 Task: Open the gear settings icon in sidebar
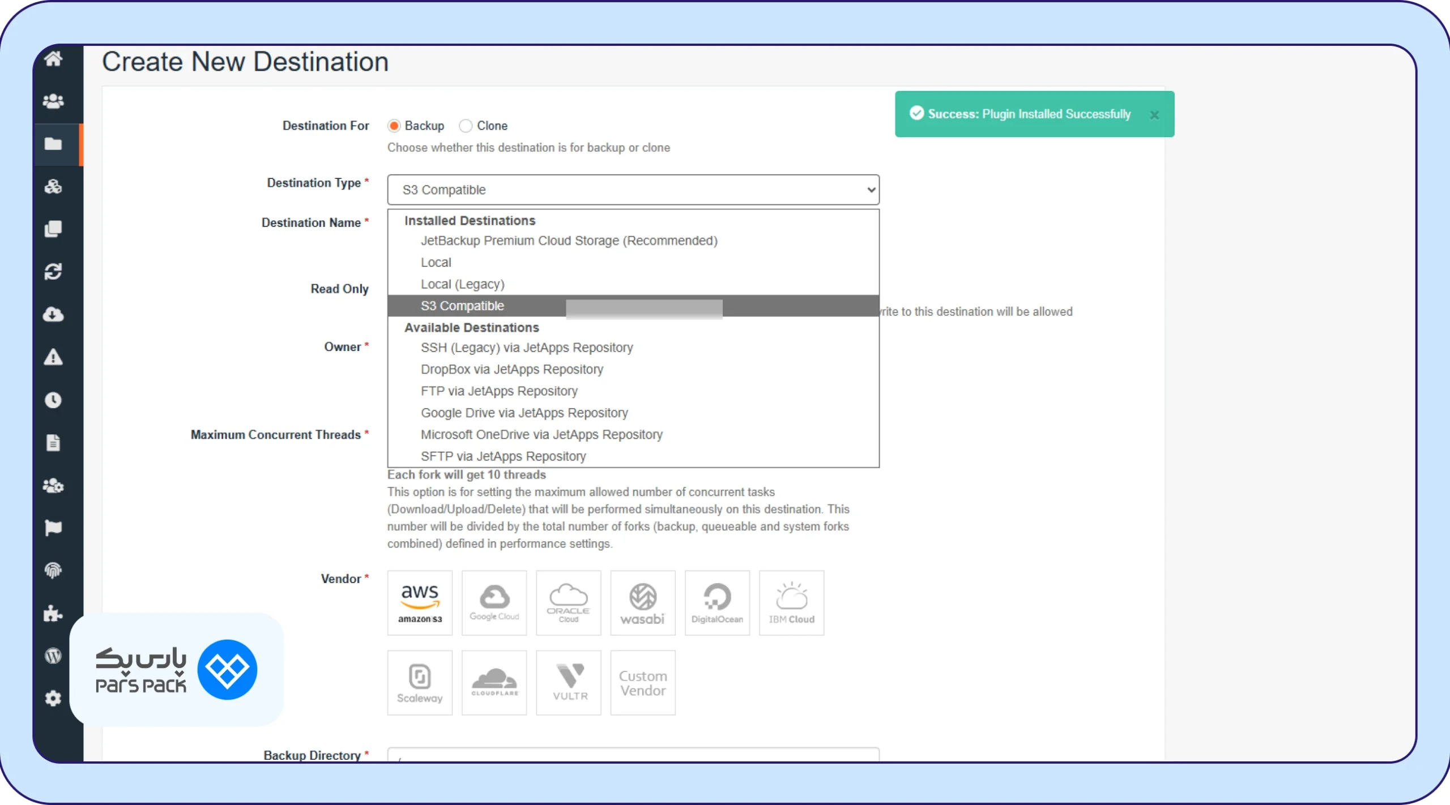(53, 699)
